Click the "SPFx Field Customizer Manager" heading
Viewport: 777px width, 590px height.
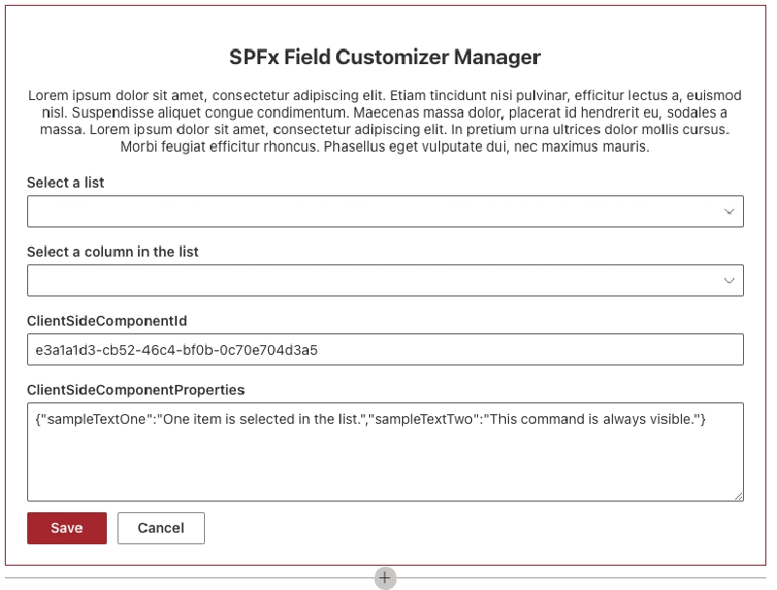[x=385, y=57]
